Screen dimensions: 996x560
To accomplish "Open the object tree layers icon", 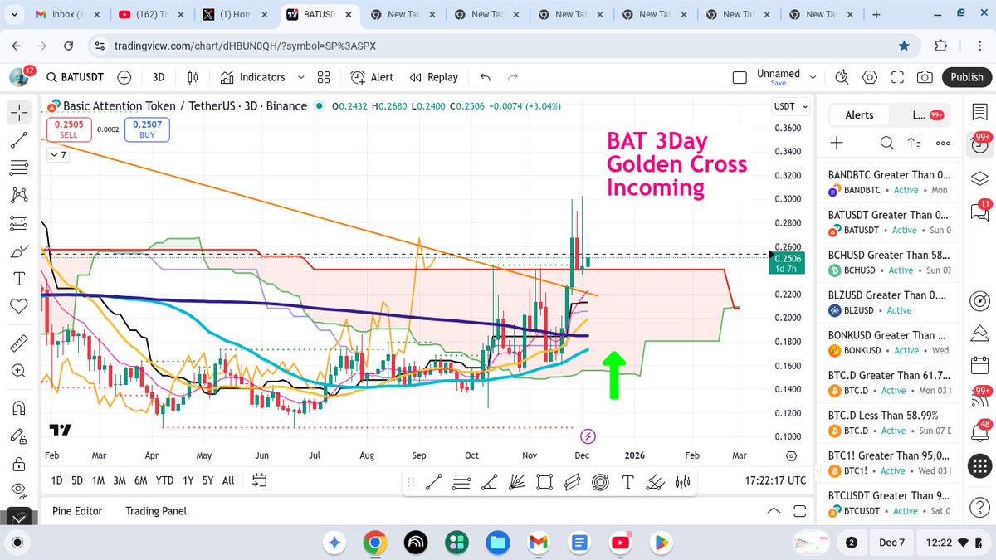I will point(980,178).
